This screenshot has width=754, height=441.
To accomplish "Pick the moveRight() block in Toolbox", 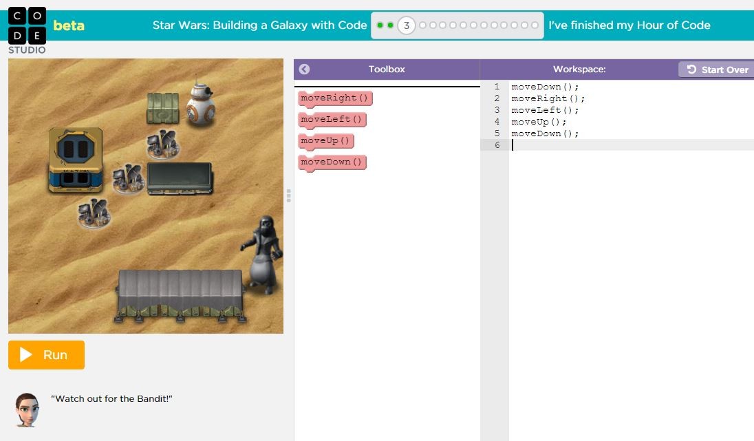I will [334, 98].
